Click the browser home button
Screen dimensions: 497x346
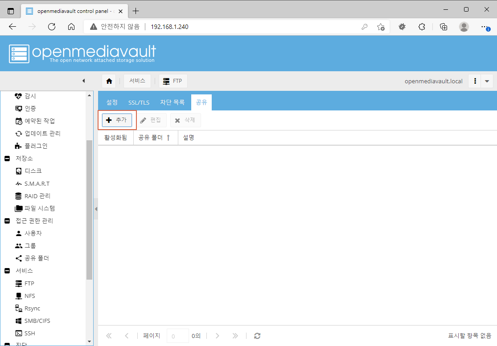tap(71, 27)
